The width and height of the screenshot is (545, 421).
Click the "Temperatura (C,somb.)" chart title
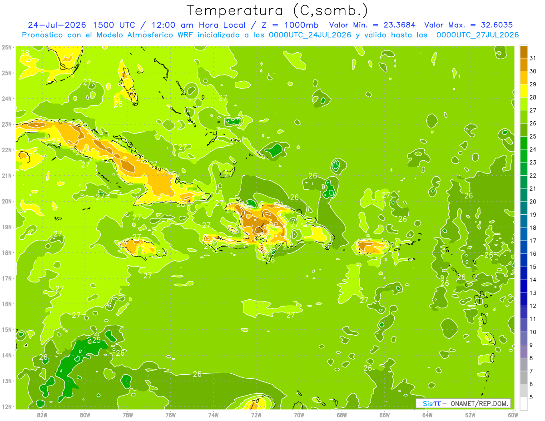tap(277, 10)
